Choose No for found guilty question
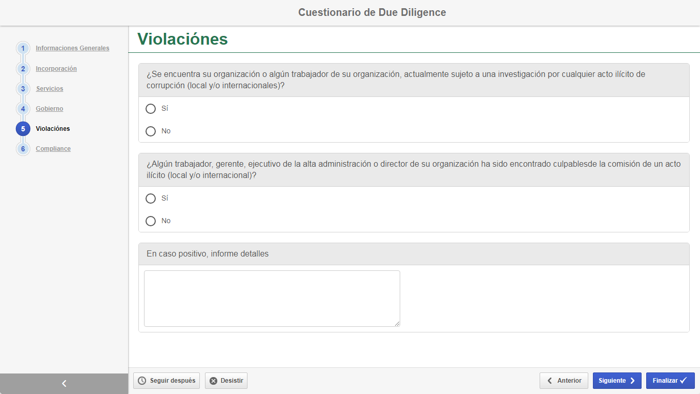The image size is (700, 394). pyautogui.click(x=151, y=221)
